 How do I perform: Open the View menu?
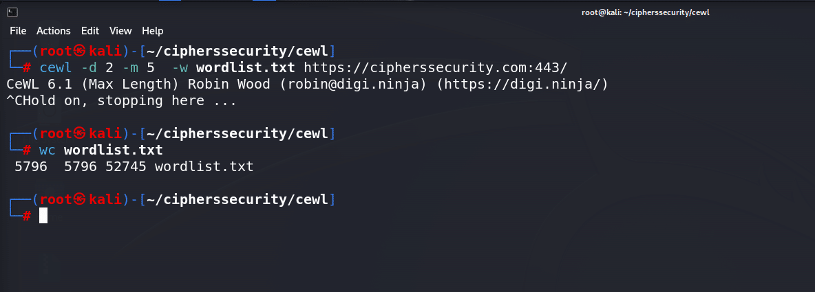coord(120,31)
